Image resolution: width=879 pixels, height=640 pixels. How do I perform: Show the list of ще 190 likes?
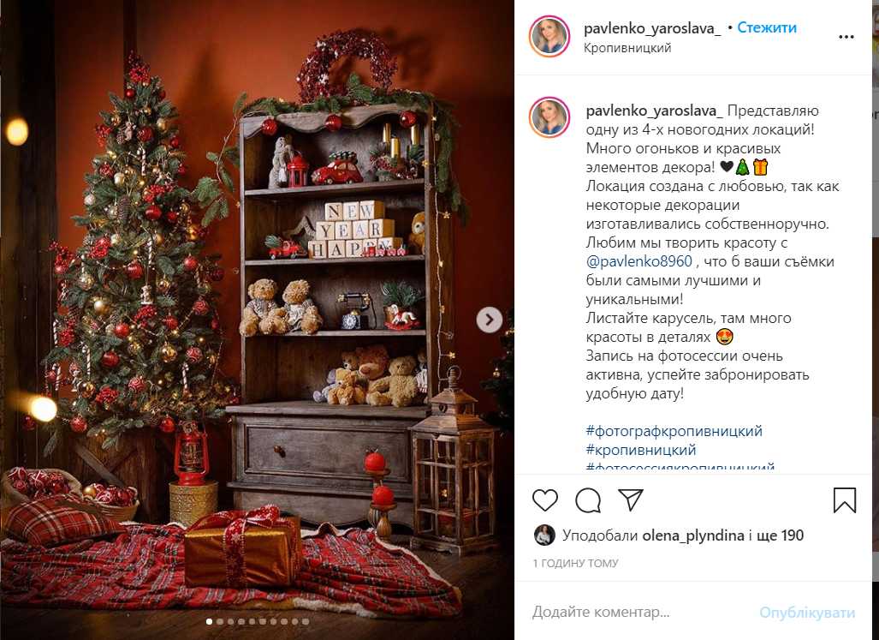click(780, 535)
